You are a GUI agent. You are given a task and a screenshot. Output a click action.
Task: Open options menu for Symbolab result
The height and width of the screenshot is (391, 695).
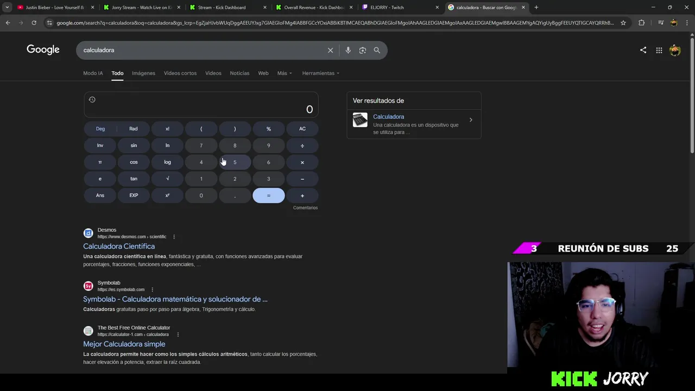coord(152,289)
